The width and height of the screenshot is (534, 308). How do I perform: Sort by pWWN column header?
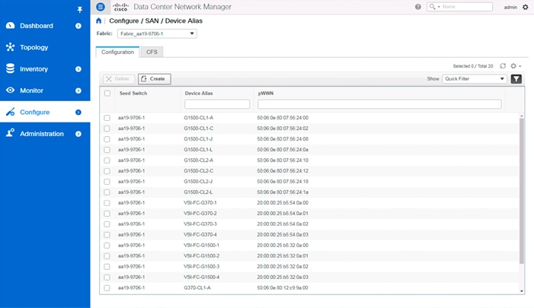[x=266, y=93]
